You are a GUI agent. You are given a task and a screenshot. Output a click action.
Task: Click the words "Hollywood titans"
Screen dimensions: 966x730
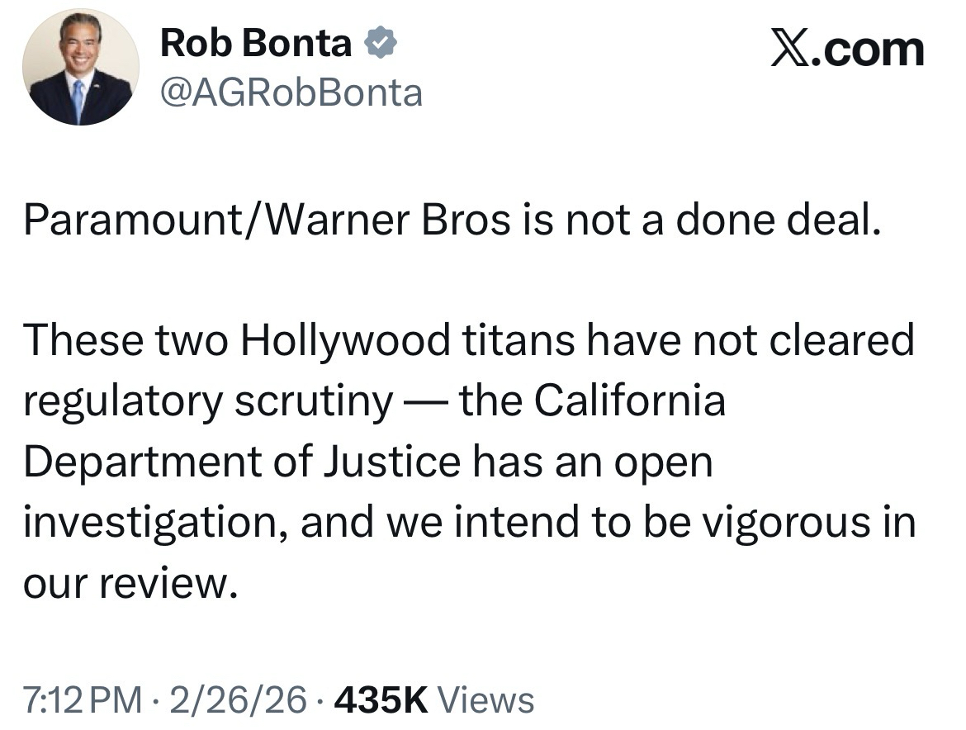[x=401, y=340]
